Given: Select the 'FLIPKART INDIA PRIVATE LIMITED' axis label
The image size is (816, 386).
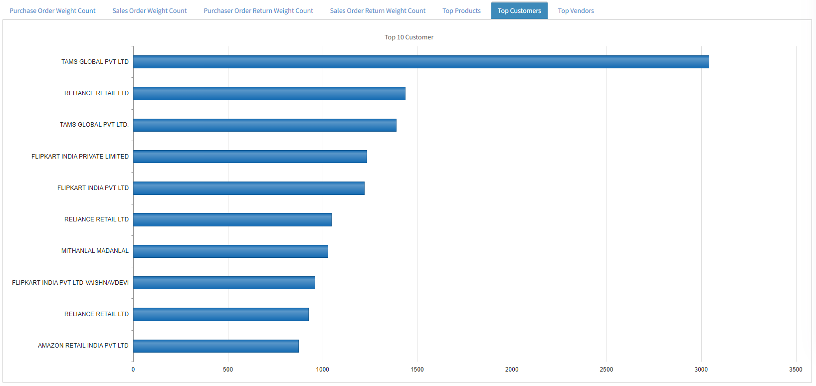Looking at the screenshot, I should point(80,157).
